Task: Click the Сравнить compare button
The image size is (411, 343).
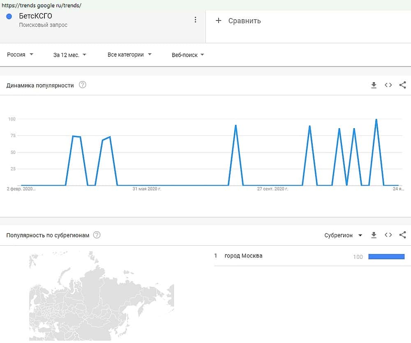Action: point(244,21)
